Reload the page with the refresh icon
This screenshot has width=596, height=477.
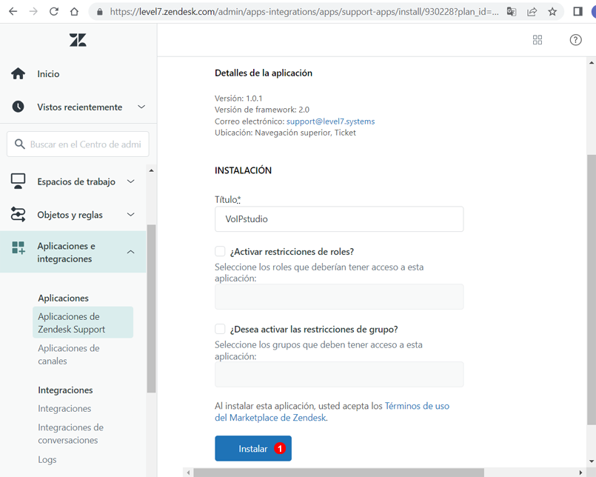54,11
